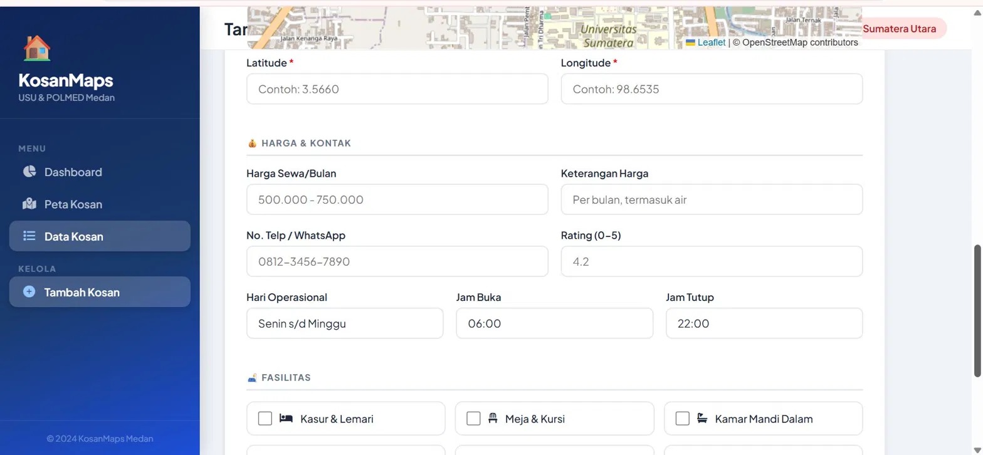This screenshot has height=455, width=983.
Task: Open the Dashboard menu item
Action: coord(100,172)
